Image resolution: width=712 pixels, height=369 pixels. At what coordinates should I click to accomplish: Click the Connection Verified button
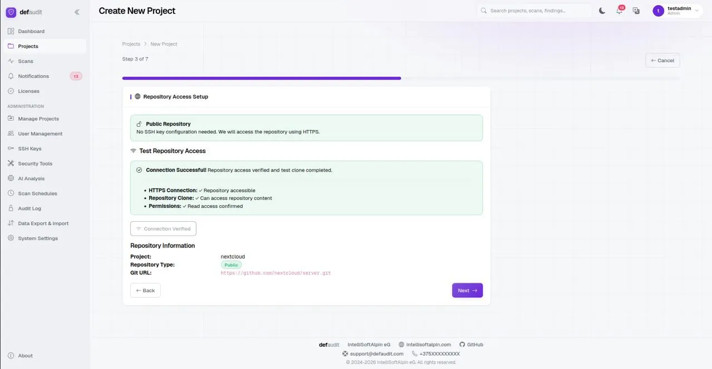pyautogui.click(x=164, y=228)
